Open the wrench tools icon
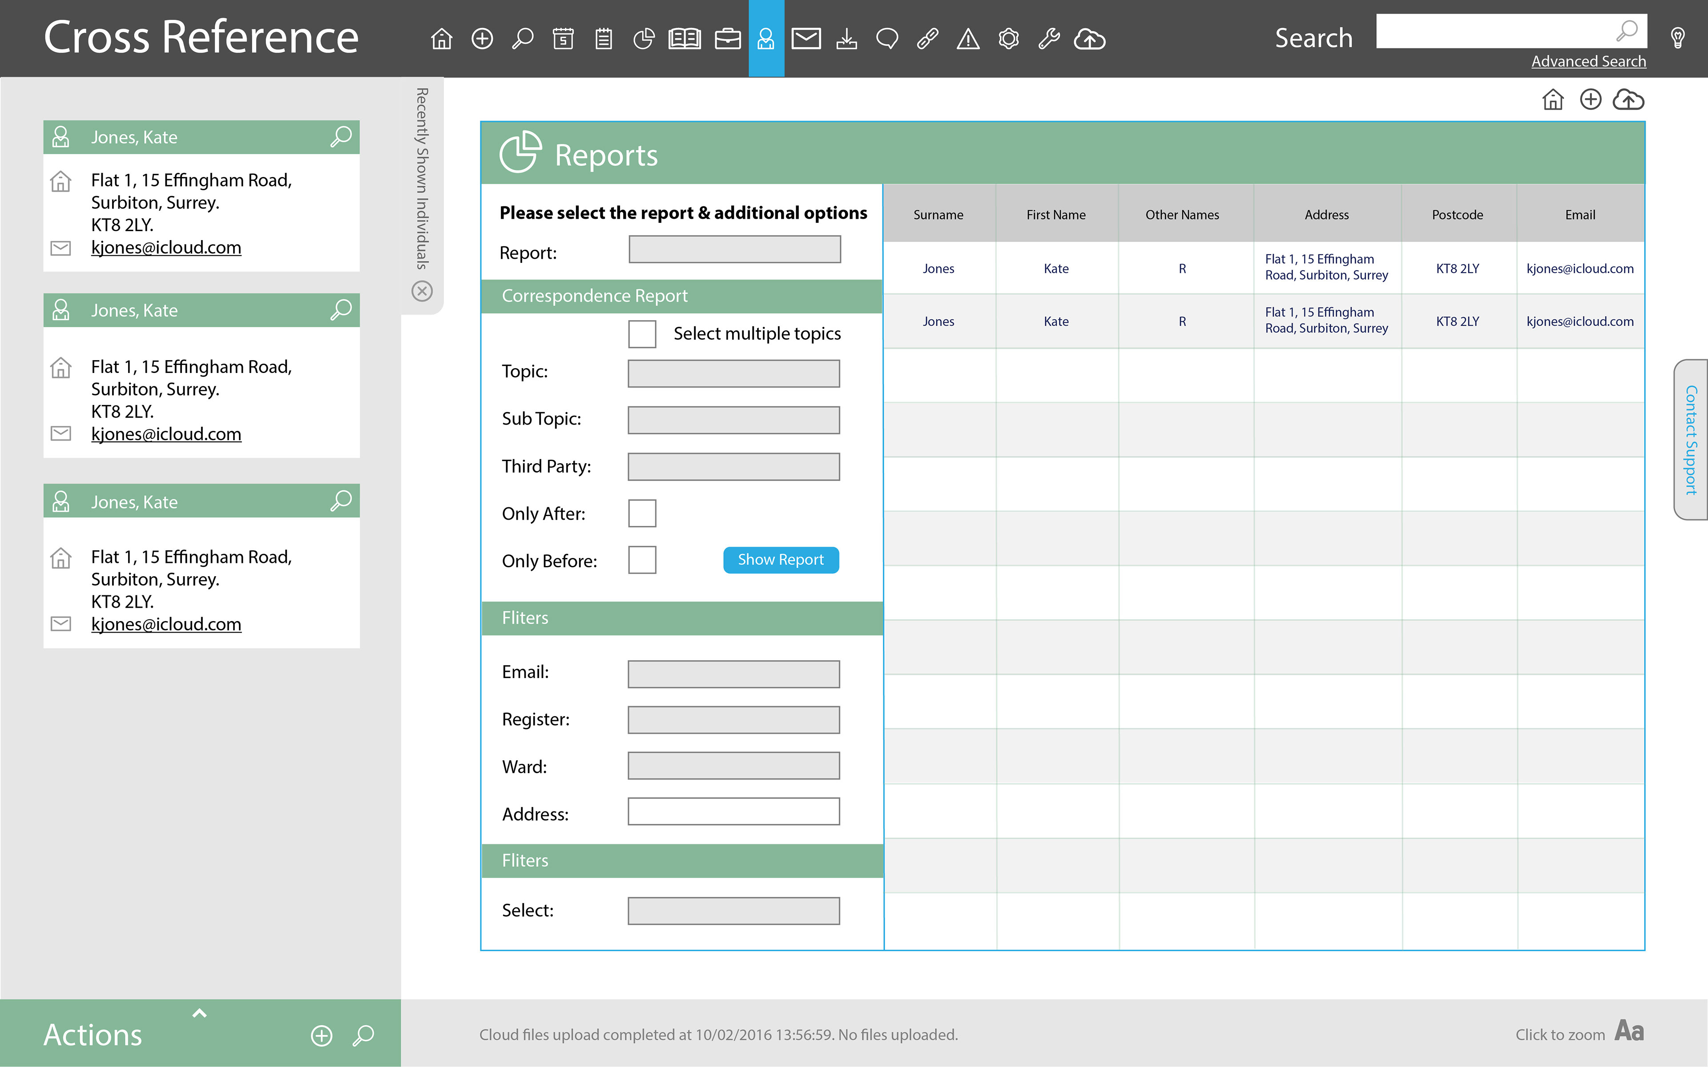The width and height of the screenshot is (1708, 1067). pyautogui.click(x=1049, y=38)
